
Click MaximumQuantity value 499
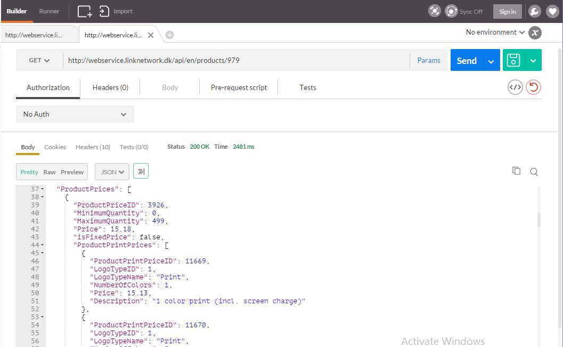tap(158, 221)
